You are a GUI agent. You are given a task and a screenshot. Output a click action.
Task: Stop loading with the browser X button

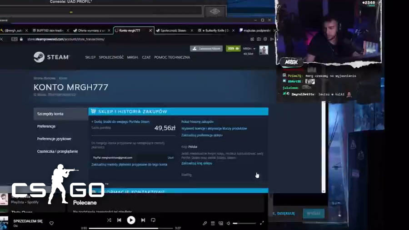click(x=1, y=39)
